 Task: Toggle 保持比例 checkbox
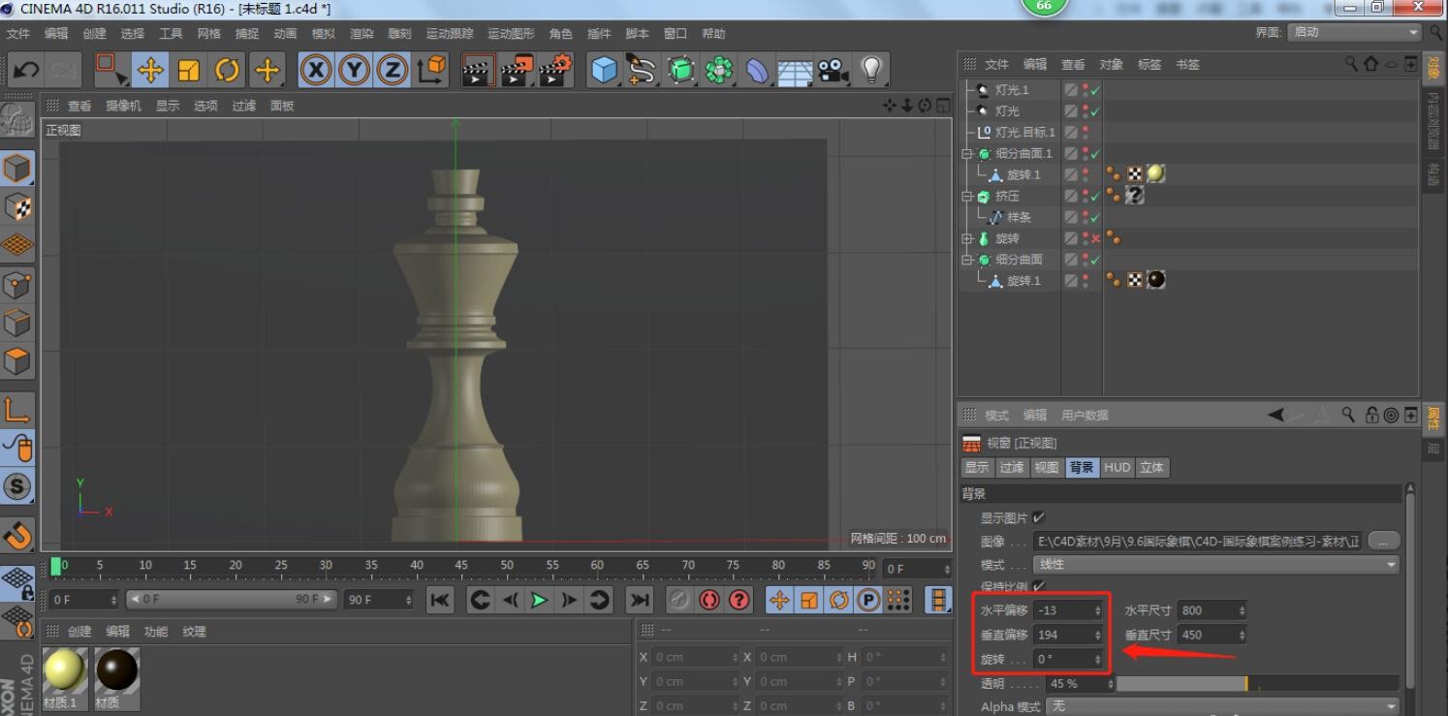coord(1039,586)
